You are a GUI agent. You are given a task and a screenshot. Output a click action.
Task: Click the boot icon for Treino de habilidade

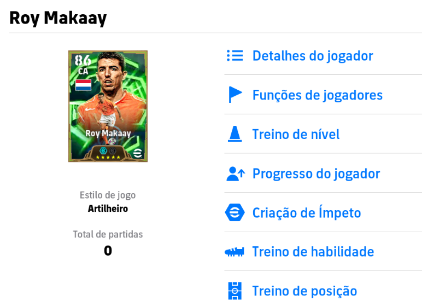pos(235,252)
